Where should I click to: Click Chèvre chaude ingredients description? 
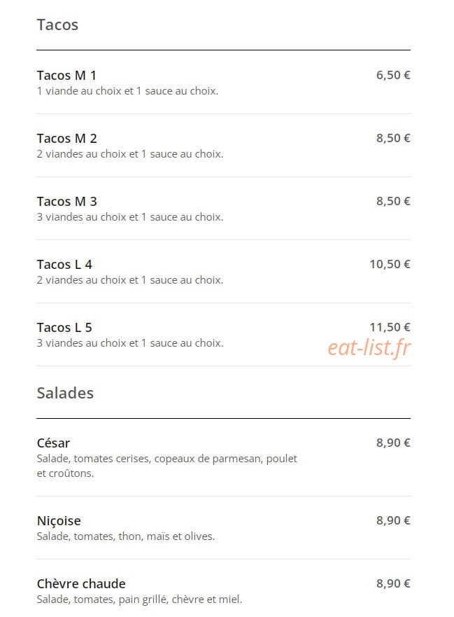pyautogui.click(x=139, y=599)
